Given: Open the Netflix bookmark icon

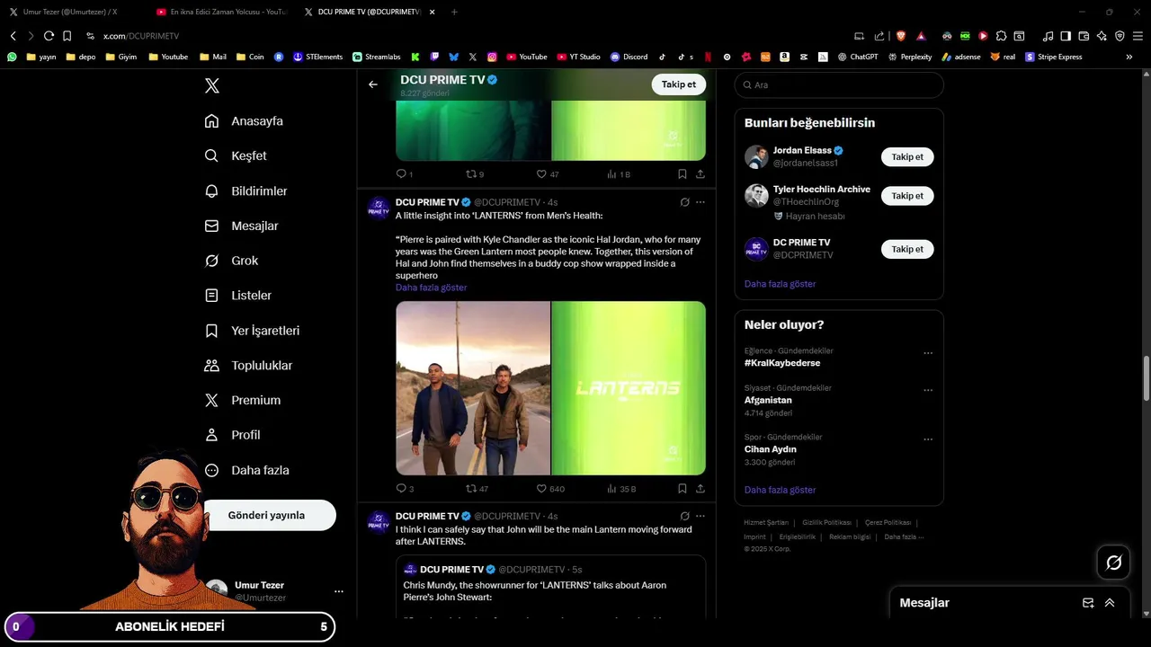Looking at the screenshot, I should coord(708,57).
